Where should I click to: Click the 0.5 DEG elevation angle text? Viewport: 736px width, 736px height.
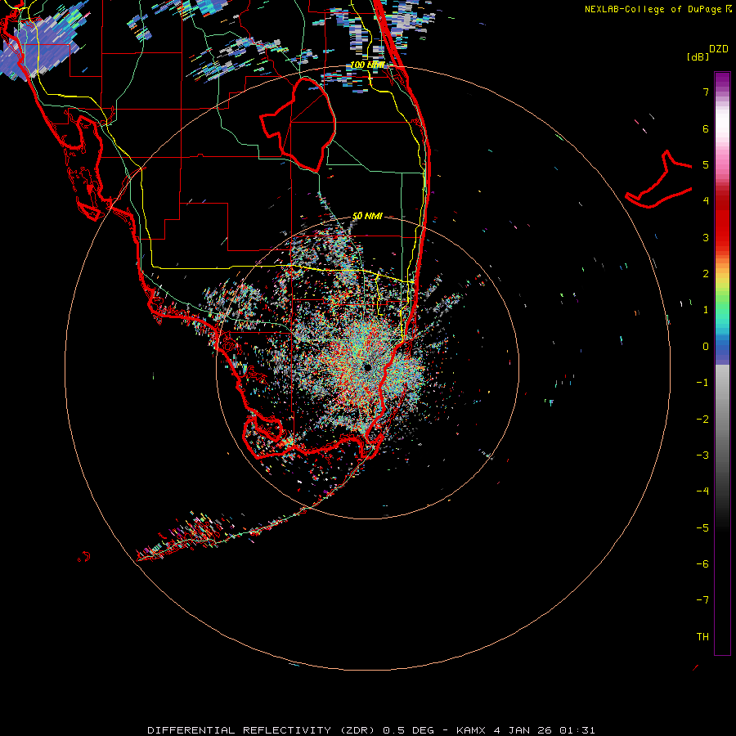point(408,730)
